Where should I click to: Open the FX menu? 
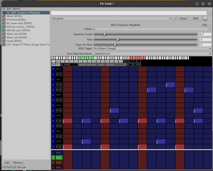[4, 9]
